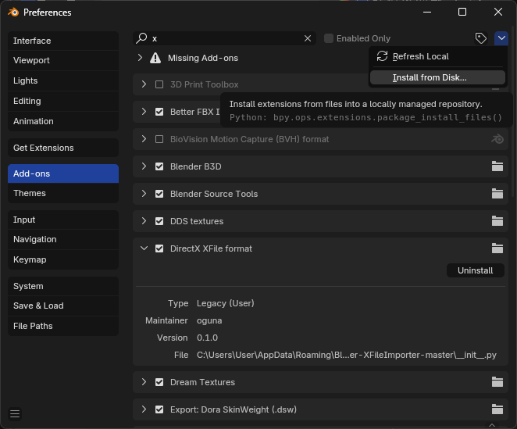This screenshot has height=429, width=517.
Task: Expand the Dream Textures entry
Action: tap(144, 382)
